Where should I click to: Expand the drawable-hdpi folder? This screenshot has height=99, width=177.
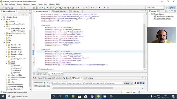(7, 45)
